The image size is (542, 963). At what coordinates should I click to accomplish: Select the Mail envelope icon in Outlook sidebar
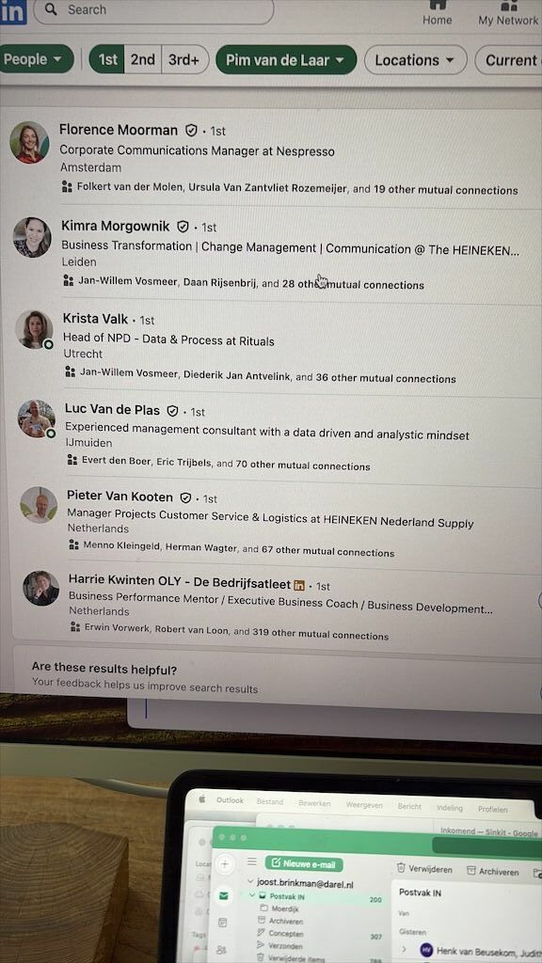pyautogui.click(x=223, y=896)
